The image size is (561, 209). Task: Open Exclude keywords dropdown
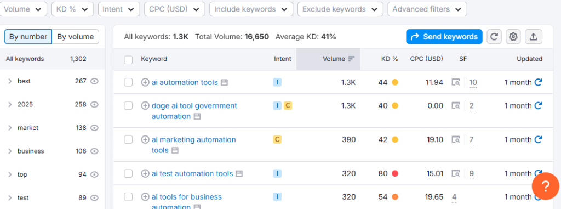(340, 9)
